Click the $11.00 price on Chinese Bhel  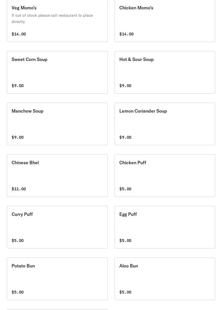19,189
